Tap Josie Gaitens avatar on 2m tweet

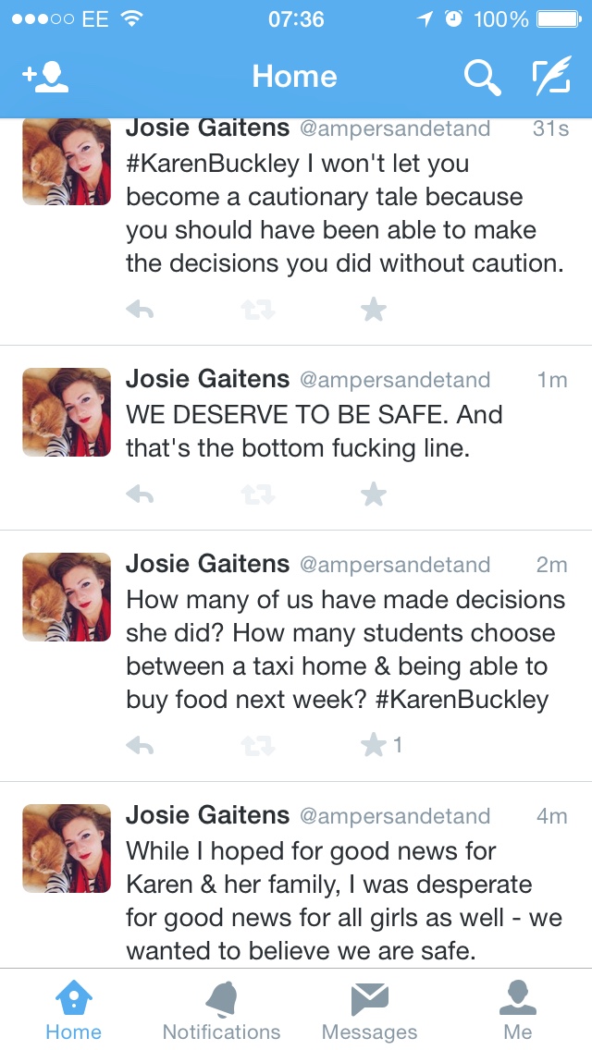67,597
